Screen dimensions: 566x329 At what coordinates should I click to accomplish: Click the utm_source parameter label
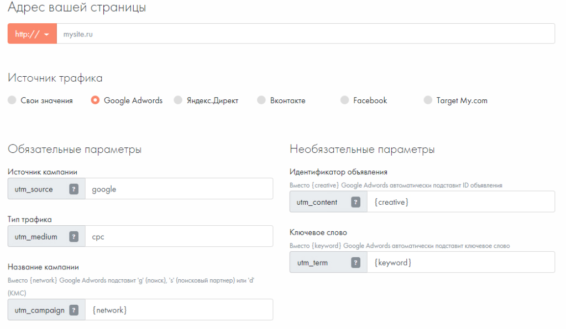pyautogui.click(x=34, y=189)
